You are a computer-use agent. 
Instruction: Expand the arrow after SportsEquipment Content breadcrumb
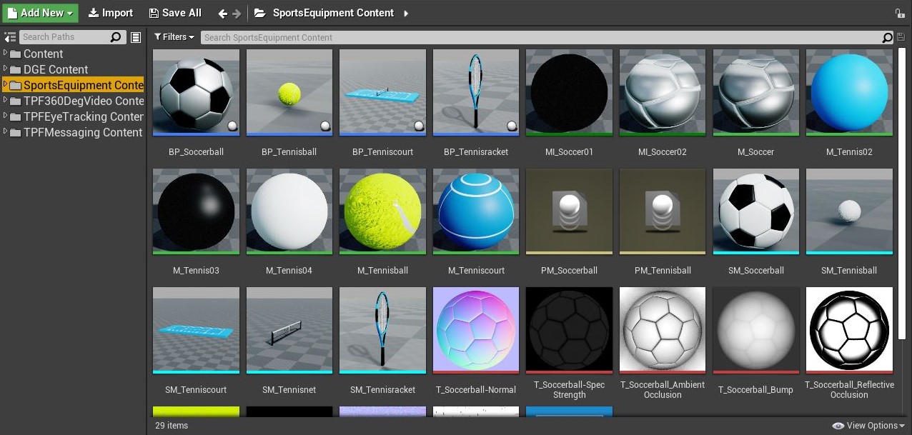[x=406, y=13]
